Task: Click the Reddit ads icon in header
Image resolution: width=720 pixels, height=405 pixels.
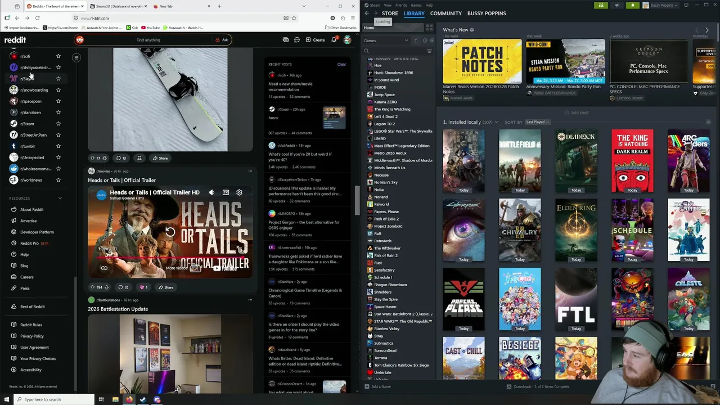Action: click(x=286, y=40)
